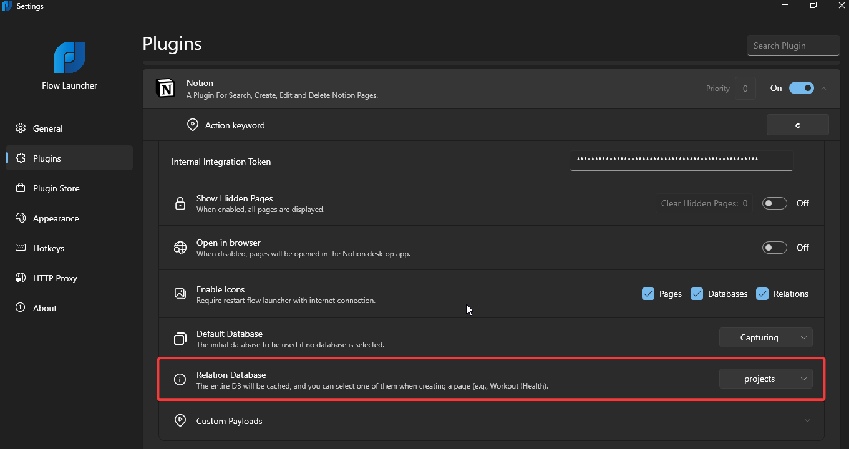Click the 'Relation Database' label
849x449 pixels.
pyautogui.click(x=231, y=375)
